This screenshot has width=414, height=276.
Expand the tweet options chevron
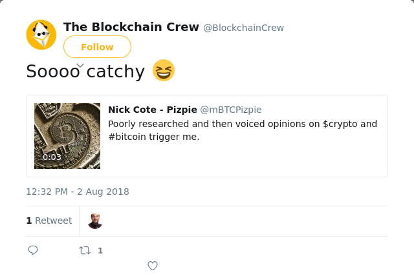click(80, 65)
